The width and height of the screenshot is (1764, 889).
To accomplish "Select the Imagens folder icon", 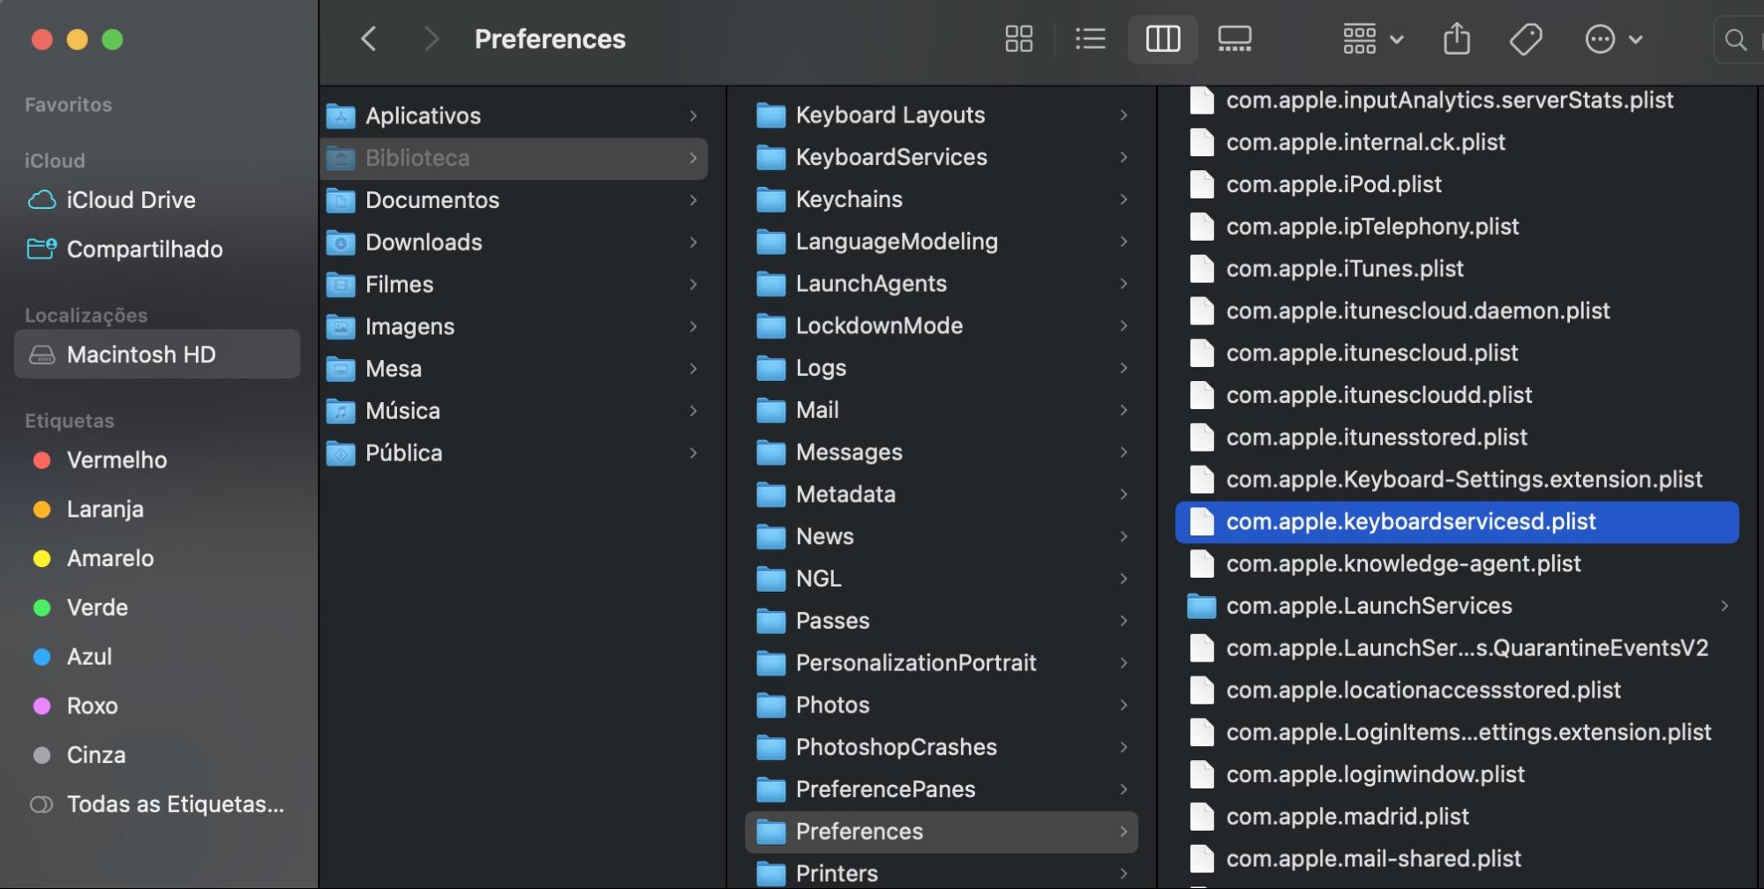I will click(x=341, y=327).
